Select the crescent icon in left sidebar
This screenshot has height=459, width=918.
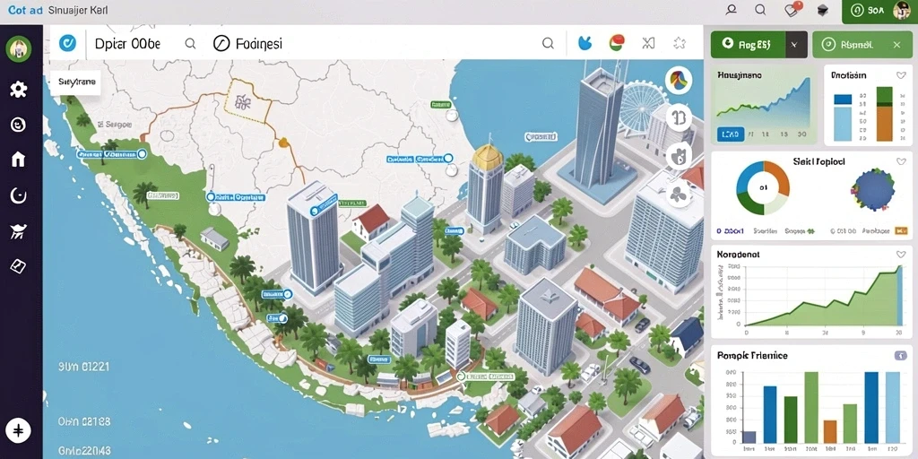(x=18, y=195)
